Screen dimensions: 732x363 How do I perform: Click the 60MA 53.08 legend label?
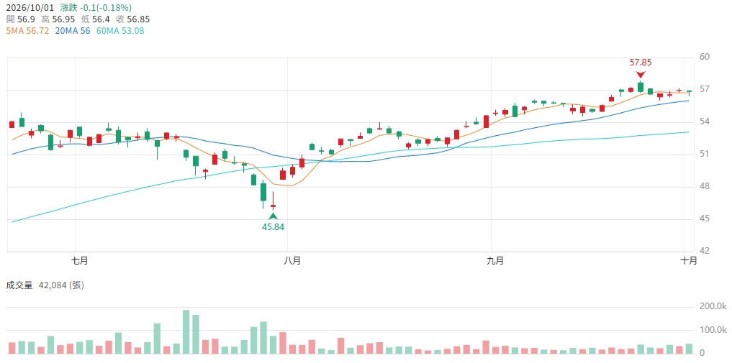click(119, 31)
